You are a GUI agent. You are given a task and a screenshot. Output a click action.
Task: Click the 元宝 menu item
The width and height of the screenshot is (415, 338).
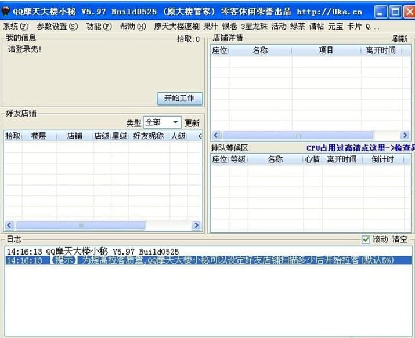click(x=335, y=27)
